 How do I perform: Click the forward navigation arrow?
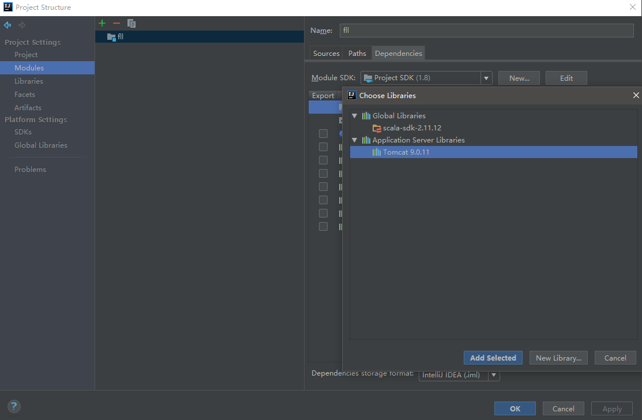coord(22,25)
